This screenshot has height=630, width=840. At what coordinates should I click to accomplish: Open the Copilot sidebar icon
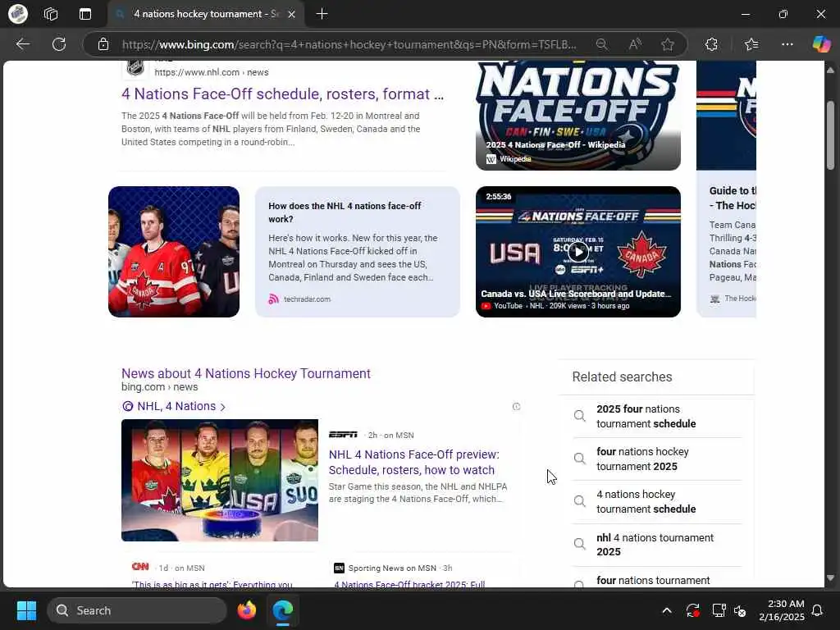(821, 44)
